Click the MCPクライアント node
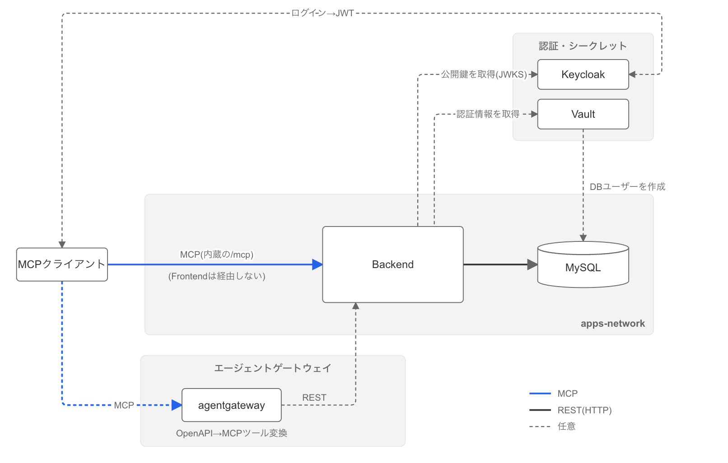This screenshot has height=463, width=728. [62, 264]
